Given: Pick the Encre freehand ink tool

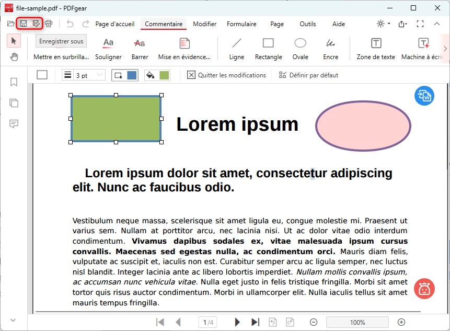Looking at the screenshot, I should coord(330,49).
